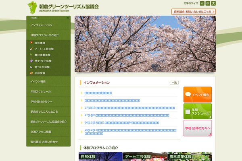Open アート・工芸体験 program thumbnail
The width and height of the screenshot is (242, 161).
pyautogui.click(x=145, y=157)
